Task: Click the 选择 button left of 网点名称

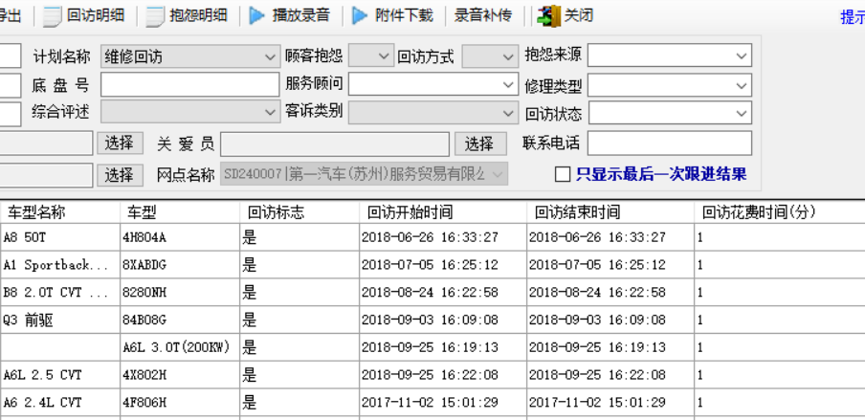Action: [120, 174]
